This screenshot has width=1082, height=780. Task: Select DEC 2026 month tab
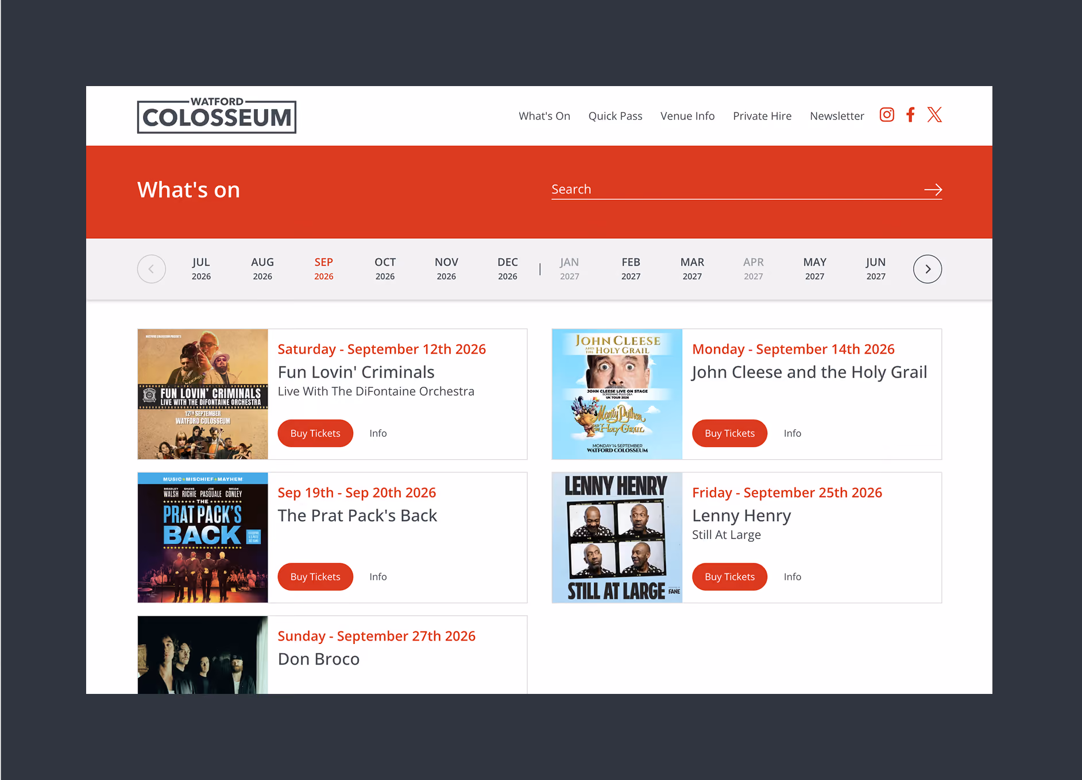pos(508,269)
